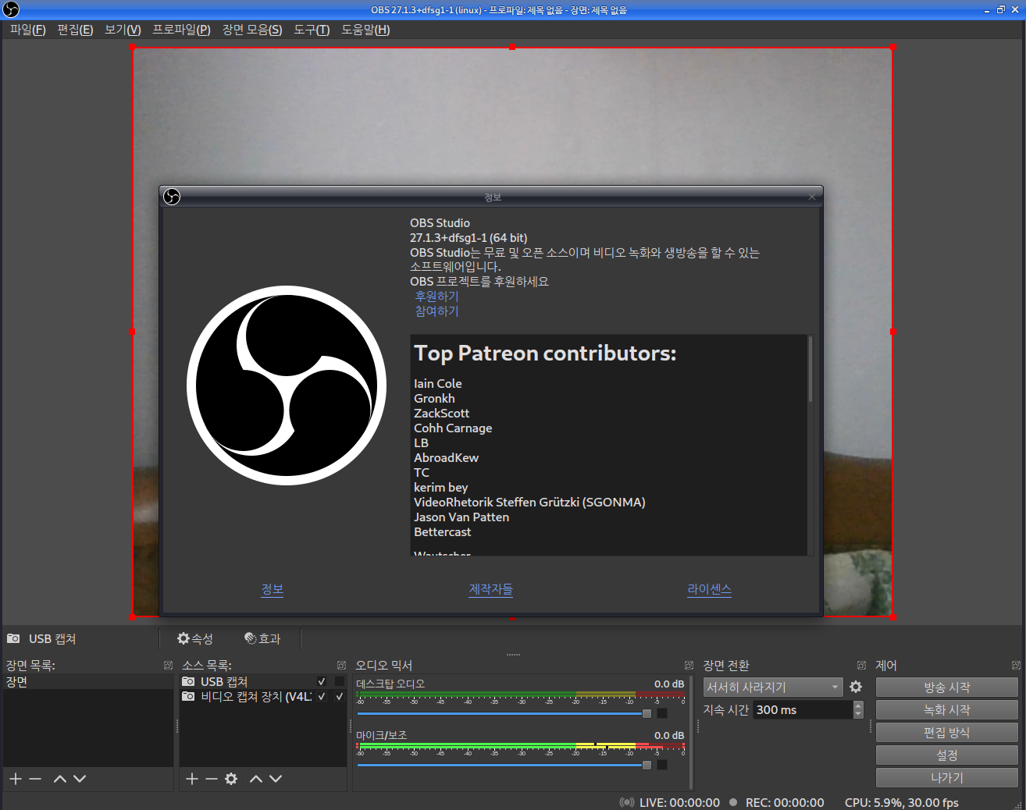Float the 제어 dock panel
Image resolution: width=1026 pixels, height=810 pixels.
(1016, 666)
